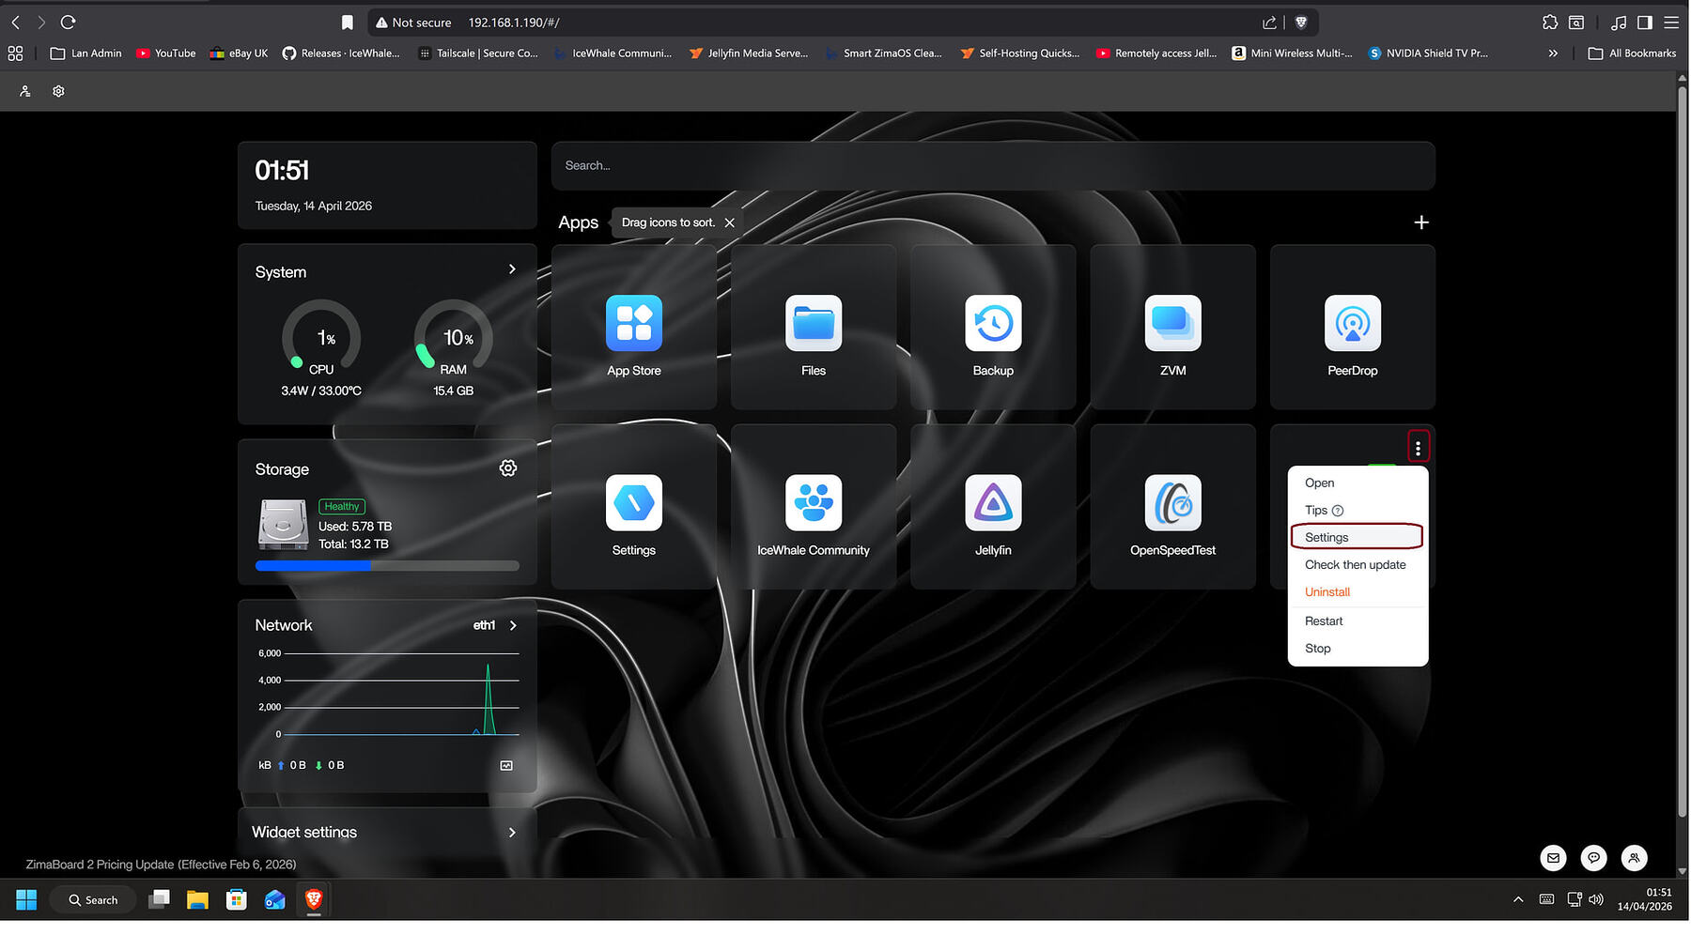The image size is (1691, 950).
Task: Click the storage usage progress bar
Action: coord(386,566)
